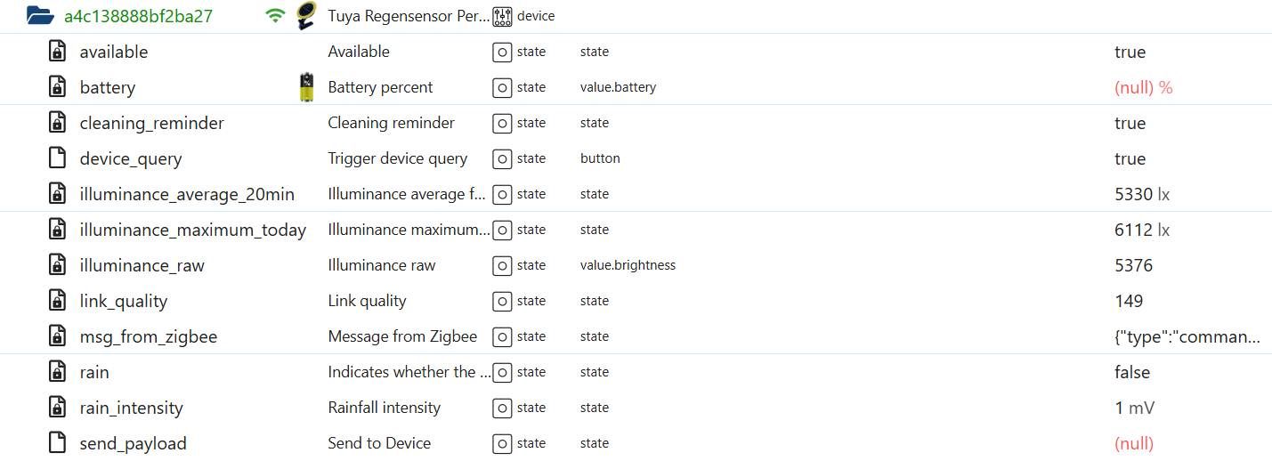Click the Tuya rain sensor device image
This screenshot has height=461, width=1272.
pos(306,15)
